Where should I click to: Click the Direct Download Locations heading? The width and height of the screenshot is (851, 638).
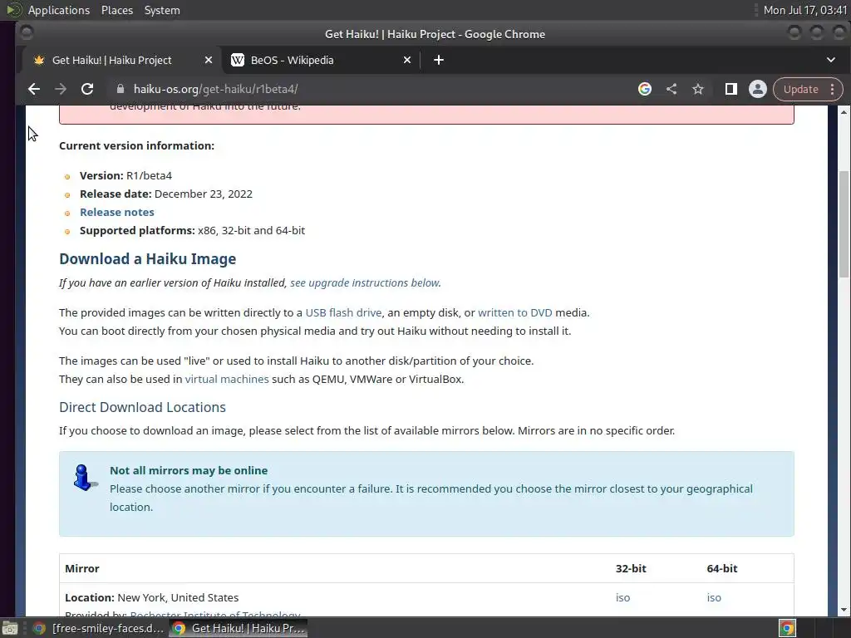point(142,407)
